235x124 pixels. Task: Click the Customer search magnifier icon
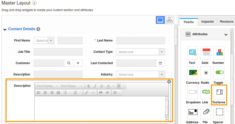click(69, 63)
